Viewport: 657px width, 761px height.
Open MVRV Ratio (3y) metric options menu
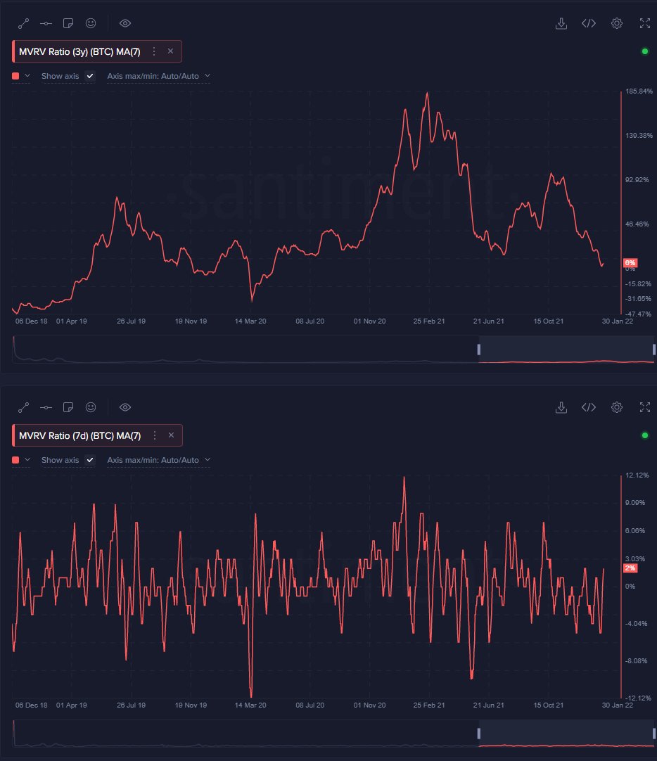[x=154, y=51]
